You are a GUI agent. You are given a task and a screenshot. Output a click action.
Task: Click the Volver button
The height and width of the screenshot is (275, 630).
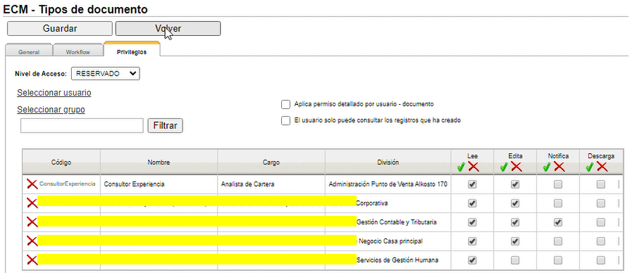pyautogui.click(x=168, y=28)
